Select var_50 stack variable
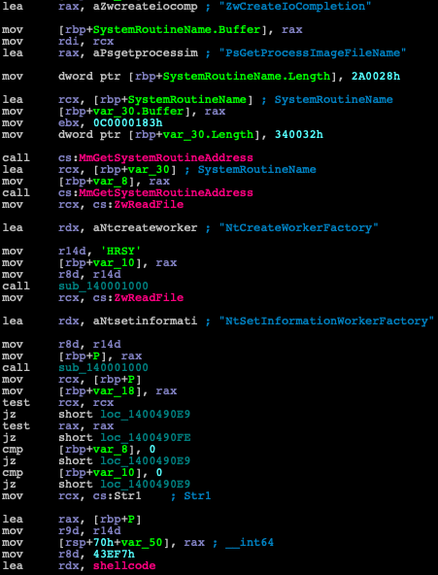The image size is (438, 575). pos(142,543)
